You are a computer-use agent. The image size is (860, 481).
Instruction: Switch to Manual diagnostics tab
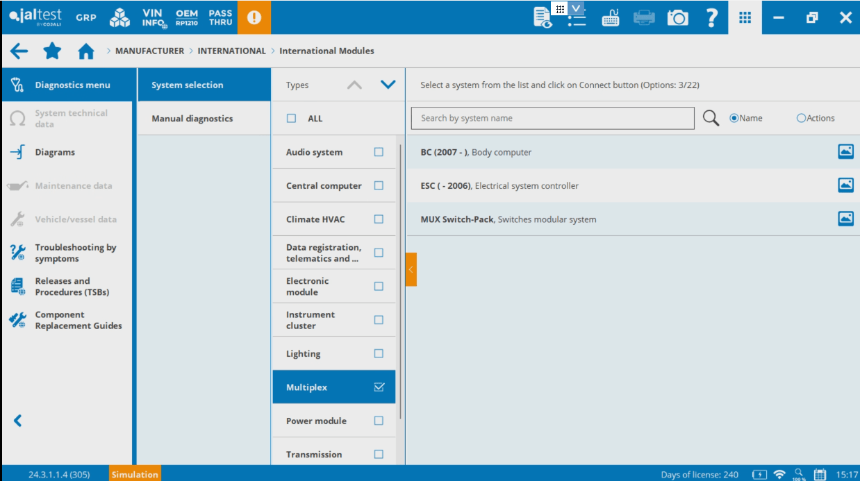pyautogui.click(x=192, y=119)
